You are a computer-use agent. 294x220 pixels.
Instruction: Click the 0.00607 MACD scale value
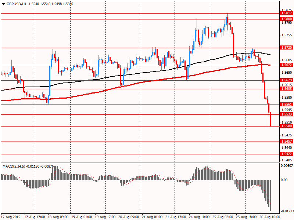pos(287,166)
